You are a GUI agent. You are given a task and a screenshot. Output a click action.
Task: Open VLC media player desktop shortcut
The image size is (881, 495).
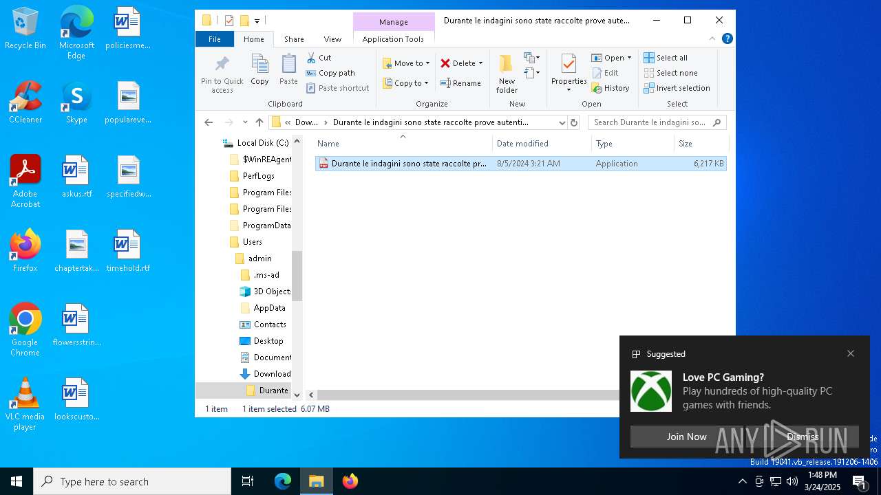[25, 404]
